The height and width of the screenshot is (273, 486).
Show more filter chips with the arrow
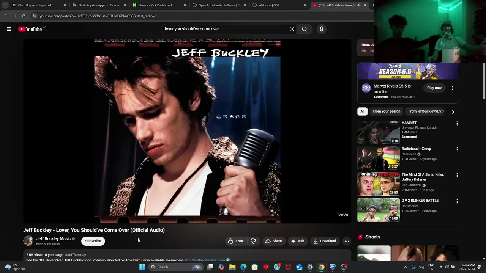coord(453,112)
